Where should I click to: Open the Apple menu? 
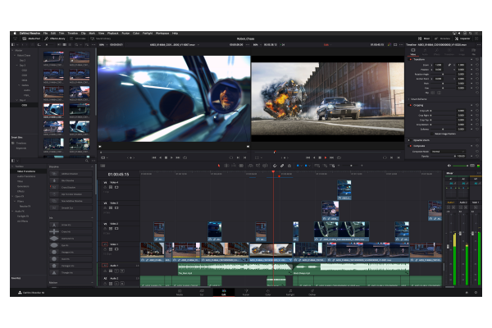(15, 33)
